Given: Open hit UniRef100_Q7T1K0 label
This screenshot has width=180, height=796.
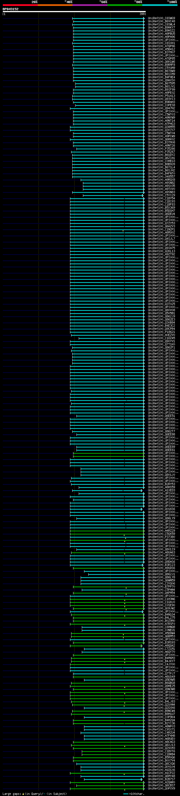Looking at the screenshot, I should coord(161,344).
